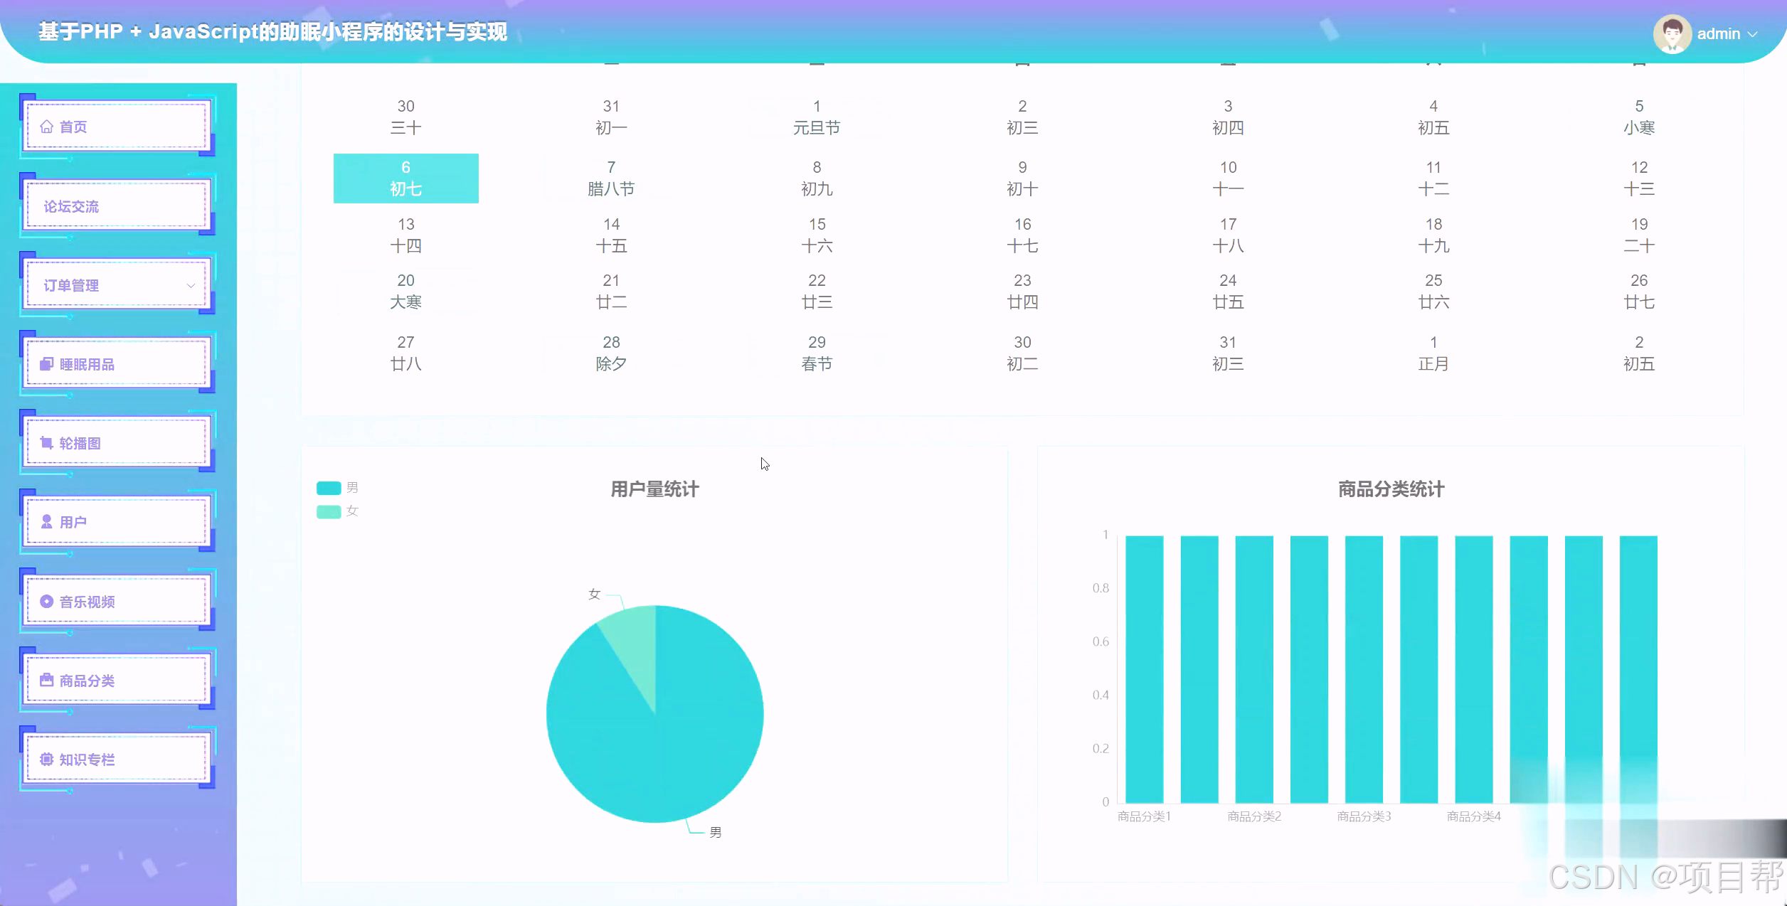Screen dimensions: 1787x906
Task: Select date 6 初七 on the calendar
Action: (405, 178)
